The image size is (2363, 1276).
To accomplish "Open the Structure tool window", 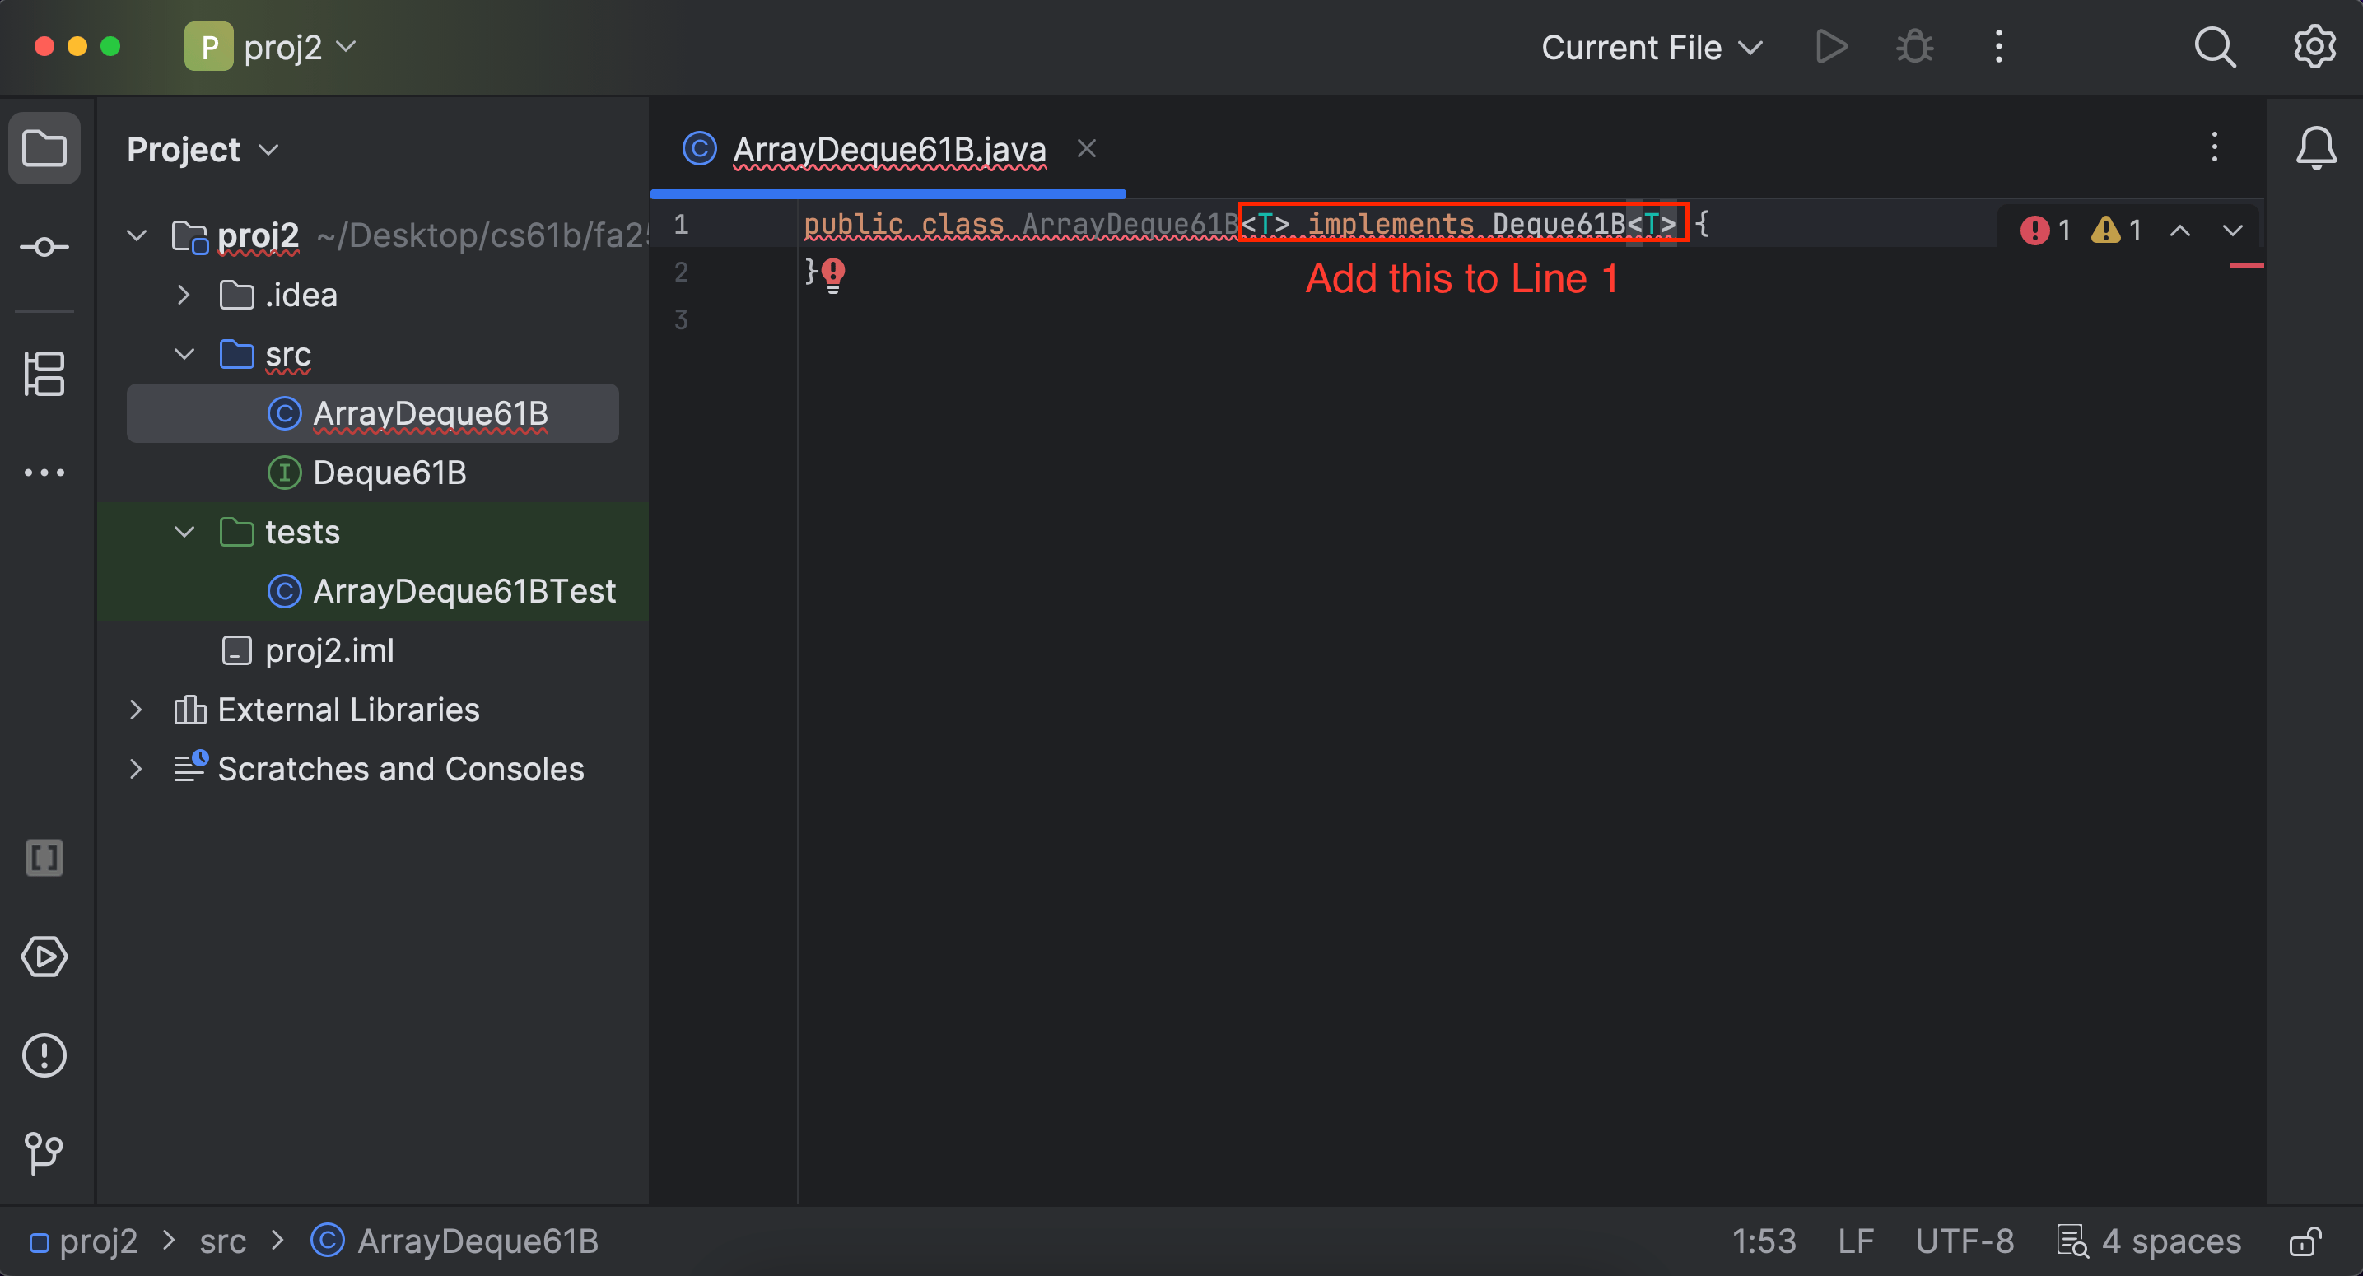I will [43, 374].
